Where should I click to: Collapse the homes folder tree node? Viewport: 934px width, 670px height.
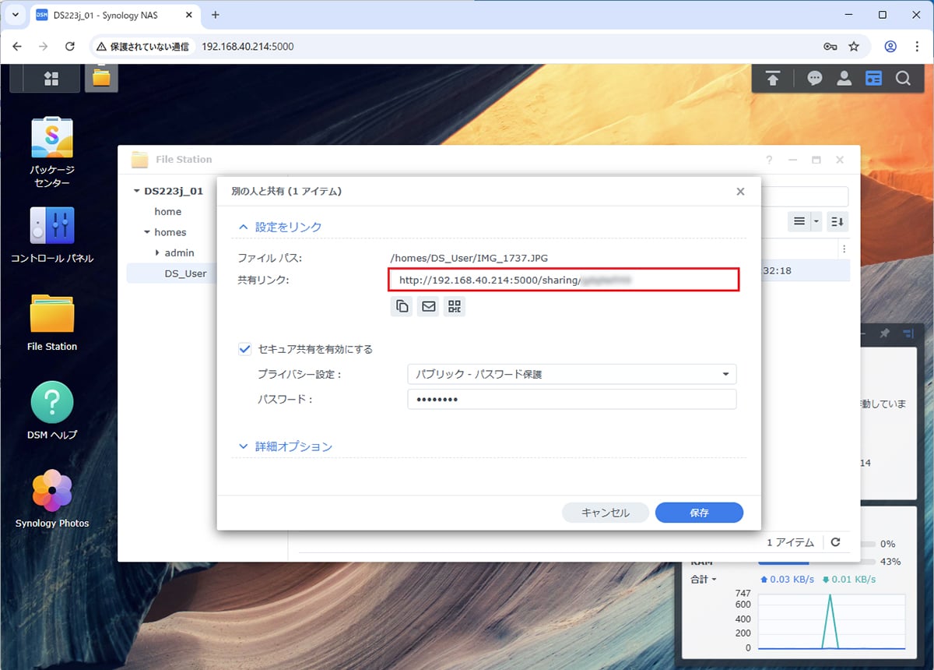pos(147,232)
